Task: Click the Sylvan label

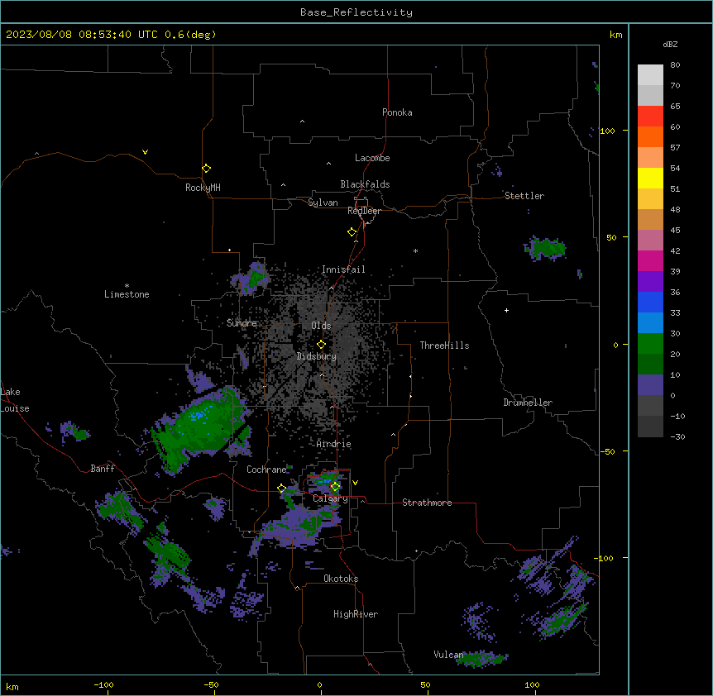Action: pyautogui.click(x=323, y=203)
